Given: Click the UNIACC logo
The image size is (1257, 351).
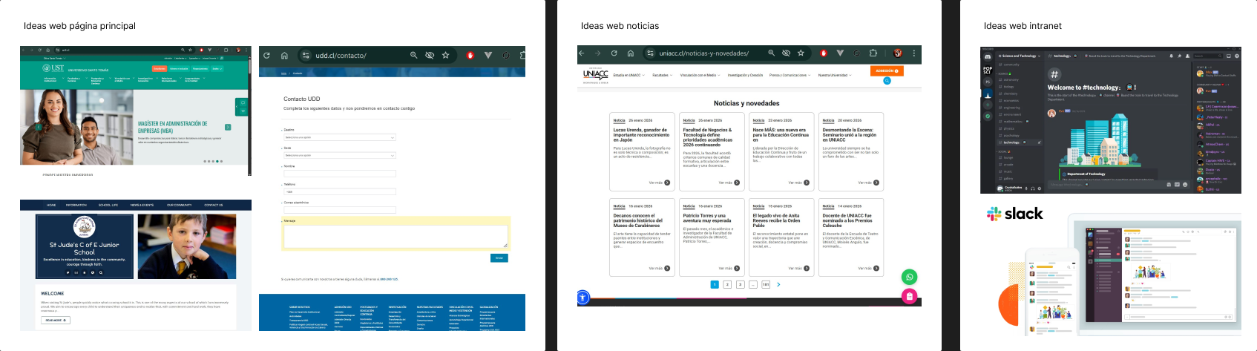Looking at the screenshot, I should coord(596,75).
